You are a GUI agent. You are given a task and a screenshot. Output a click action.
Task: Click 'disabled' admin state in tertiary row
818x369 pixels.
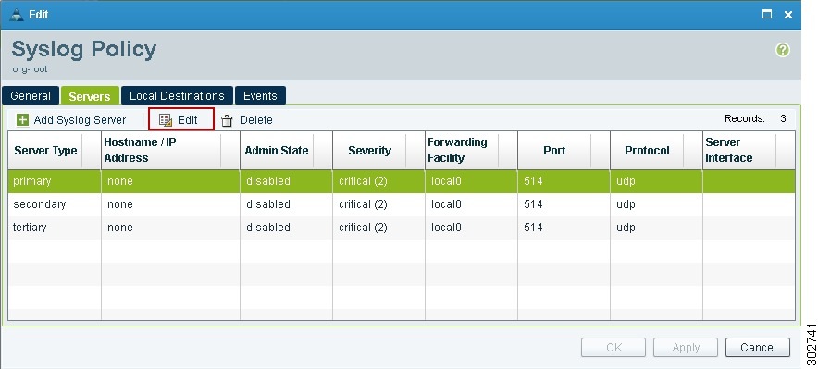[268, 228]
